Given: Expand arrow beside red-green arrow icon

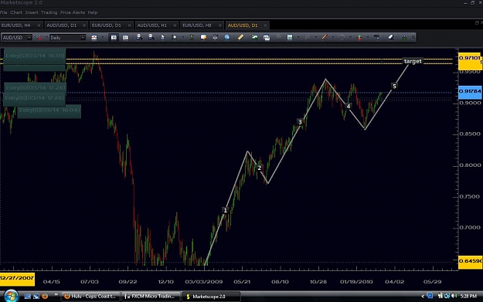Looking at the screenshot, I should tap(368, 38).
